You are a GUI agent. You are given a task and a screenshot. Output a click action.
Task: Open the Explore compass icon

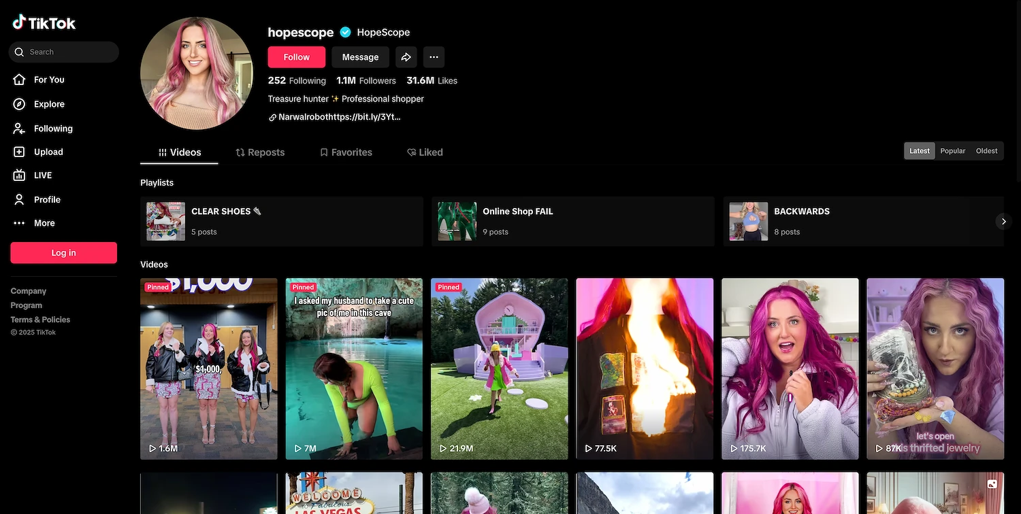[x=20, y=104]
